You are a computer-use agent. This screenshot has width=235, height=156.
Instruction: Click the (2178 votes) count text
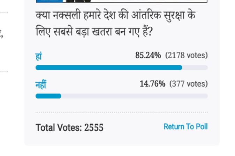pyautogui.click(x=187, y=55)
